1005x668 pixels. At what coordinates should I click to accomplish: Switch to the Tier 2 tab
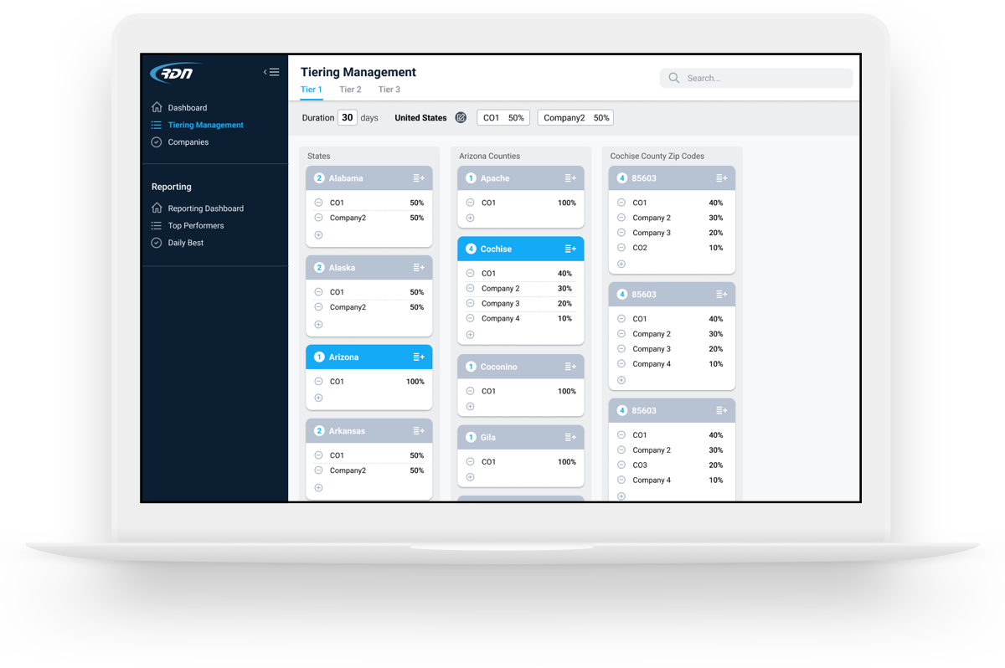pyautogui.click(x=349, y=89)
